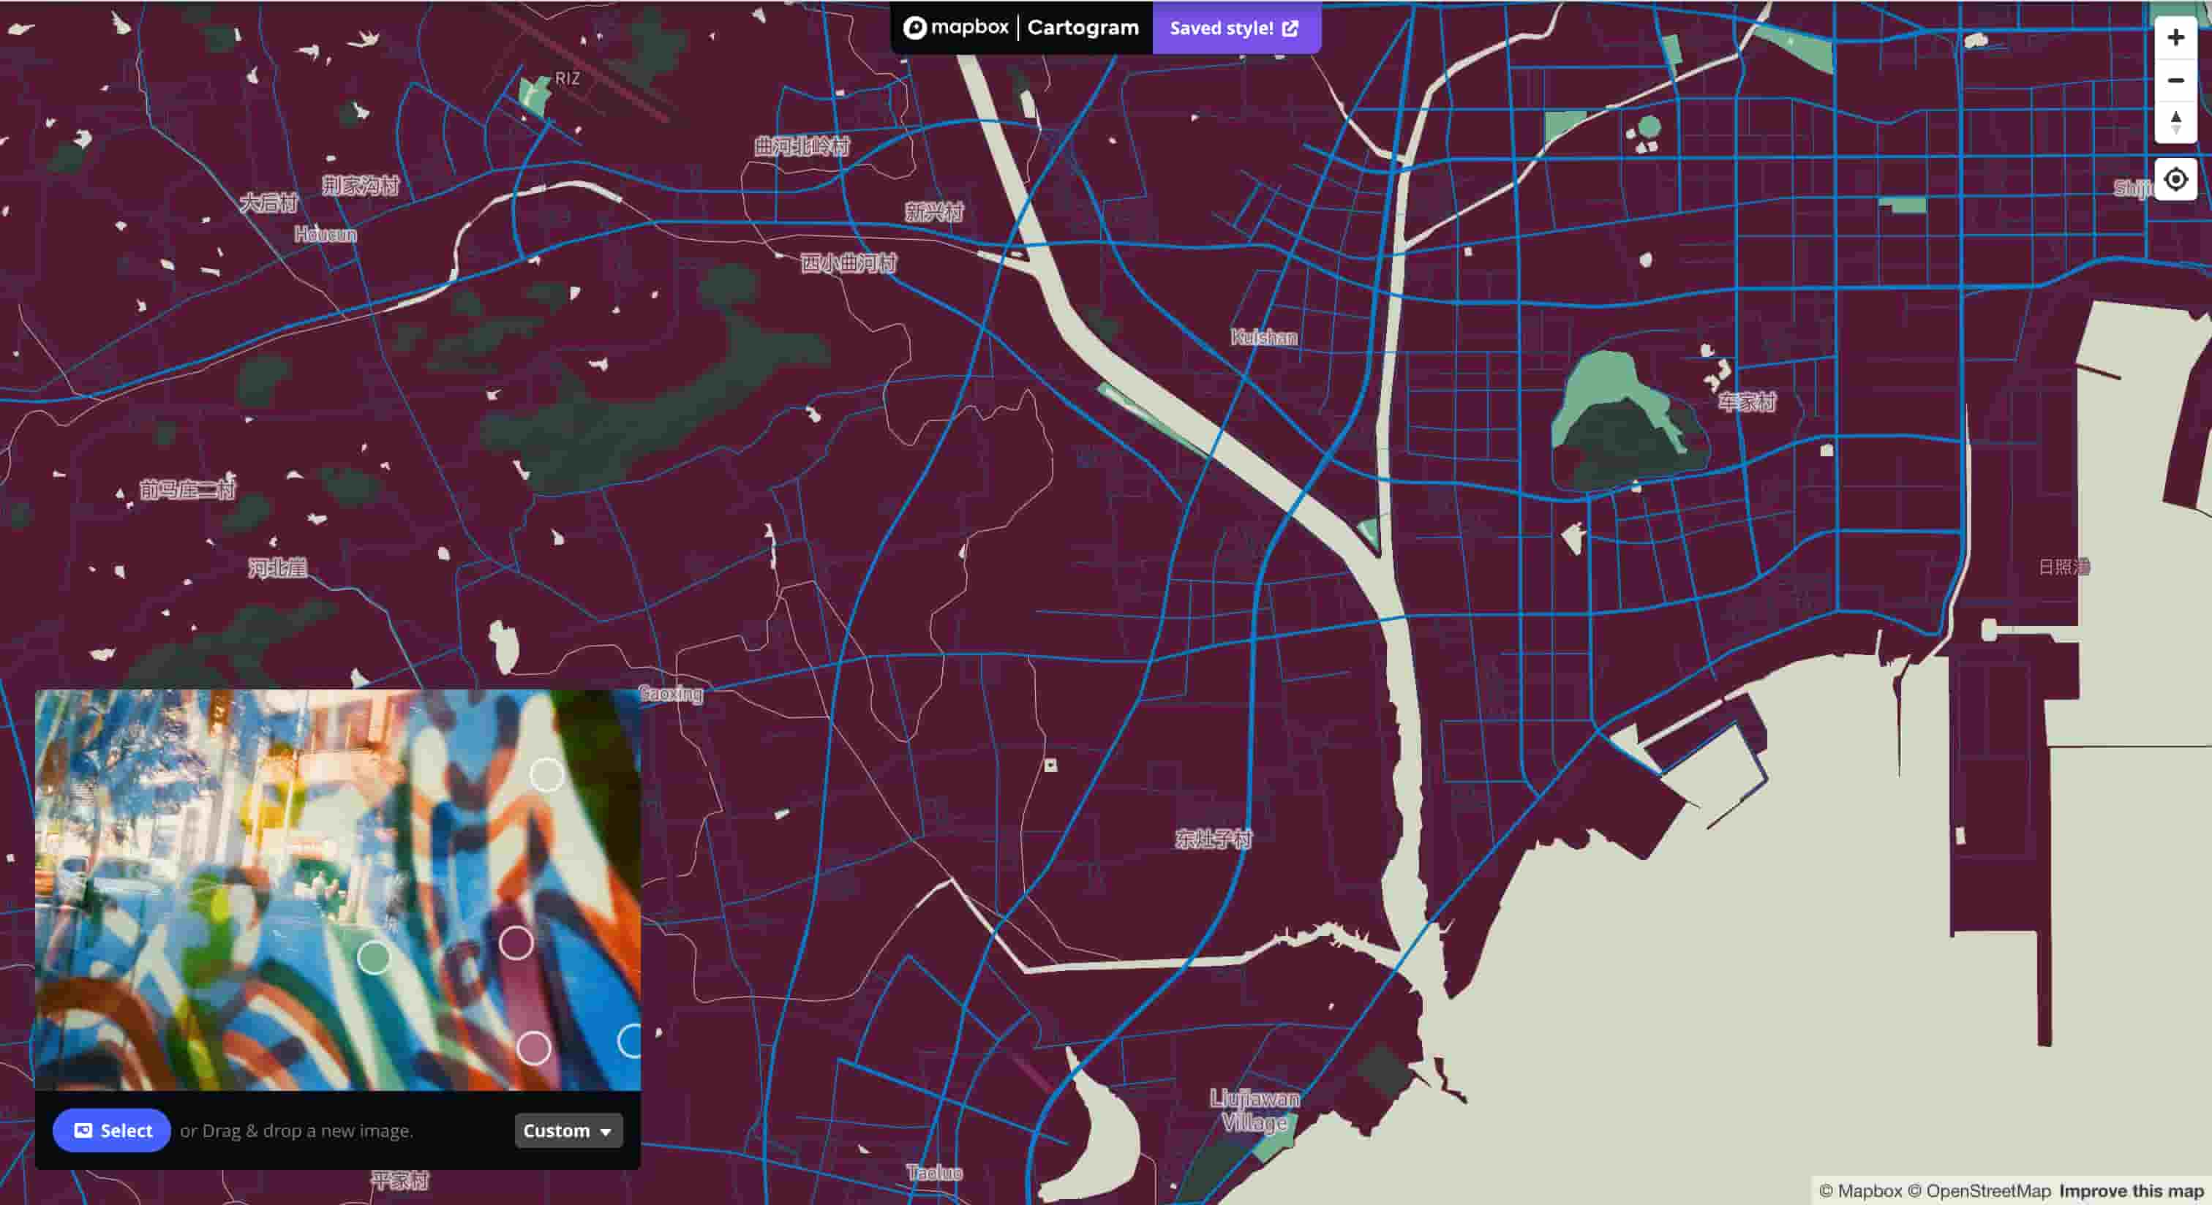The height and width of the screenshot is (1205, 2212).
Task: Click the image icon inside the Select button
Action: (83, 1130)
